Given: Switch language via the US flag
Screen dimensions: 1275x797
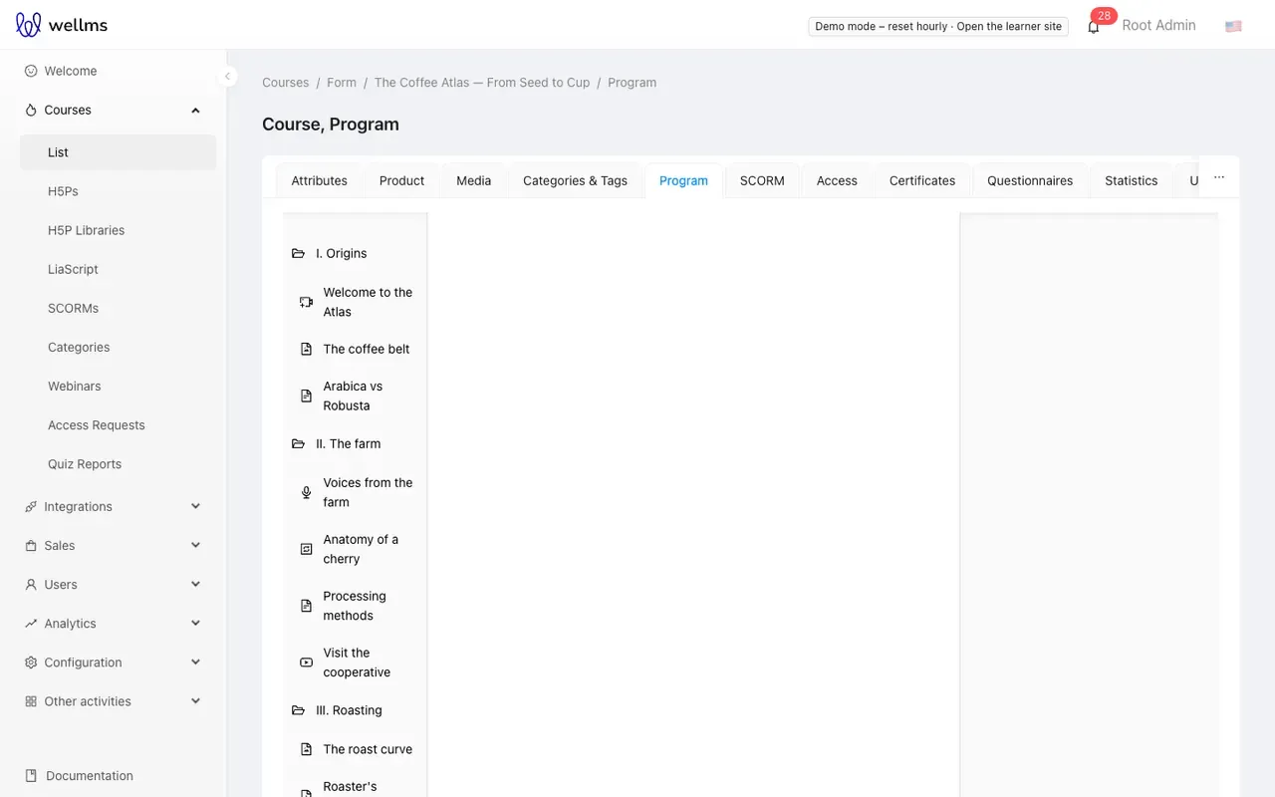Looking at the screenshot, I should 1233,26.
